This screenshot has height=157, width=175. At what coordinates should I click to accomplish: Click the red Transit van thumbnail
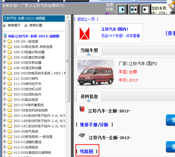point(96,73)
